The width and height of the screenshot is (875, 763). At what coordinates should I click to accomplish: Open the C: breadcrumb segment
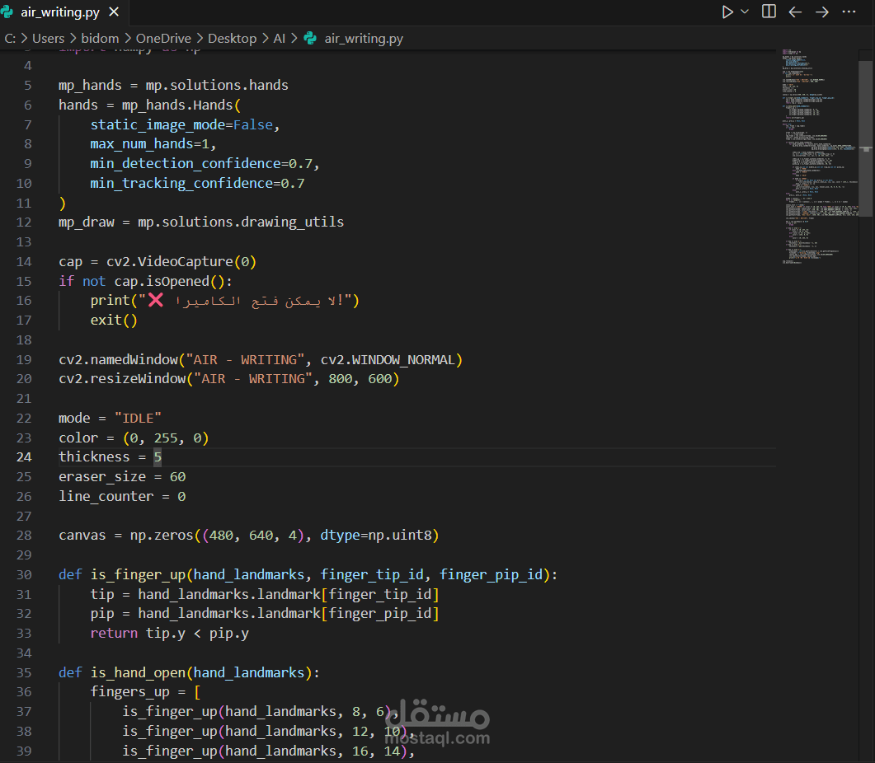click(x=10, y=39)
